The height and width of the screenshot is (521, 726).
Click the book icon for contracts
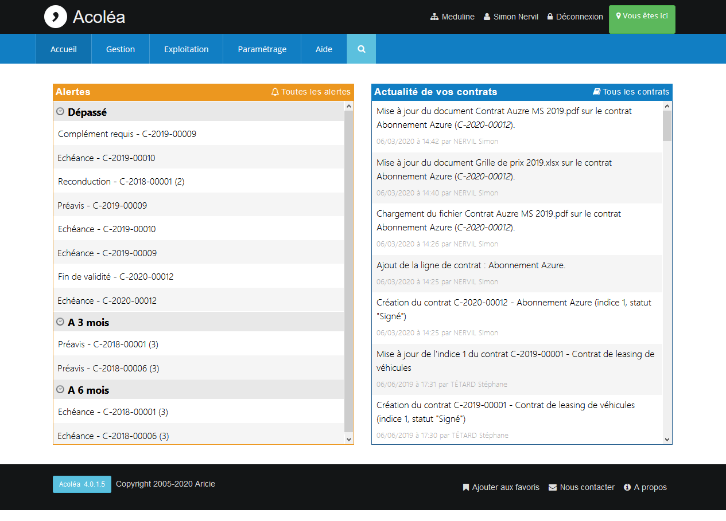(x=596, y=92)
